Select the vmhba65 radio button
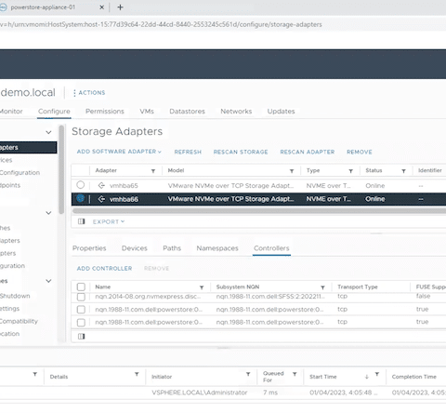 81,185
